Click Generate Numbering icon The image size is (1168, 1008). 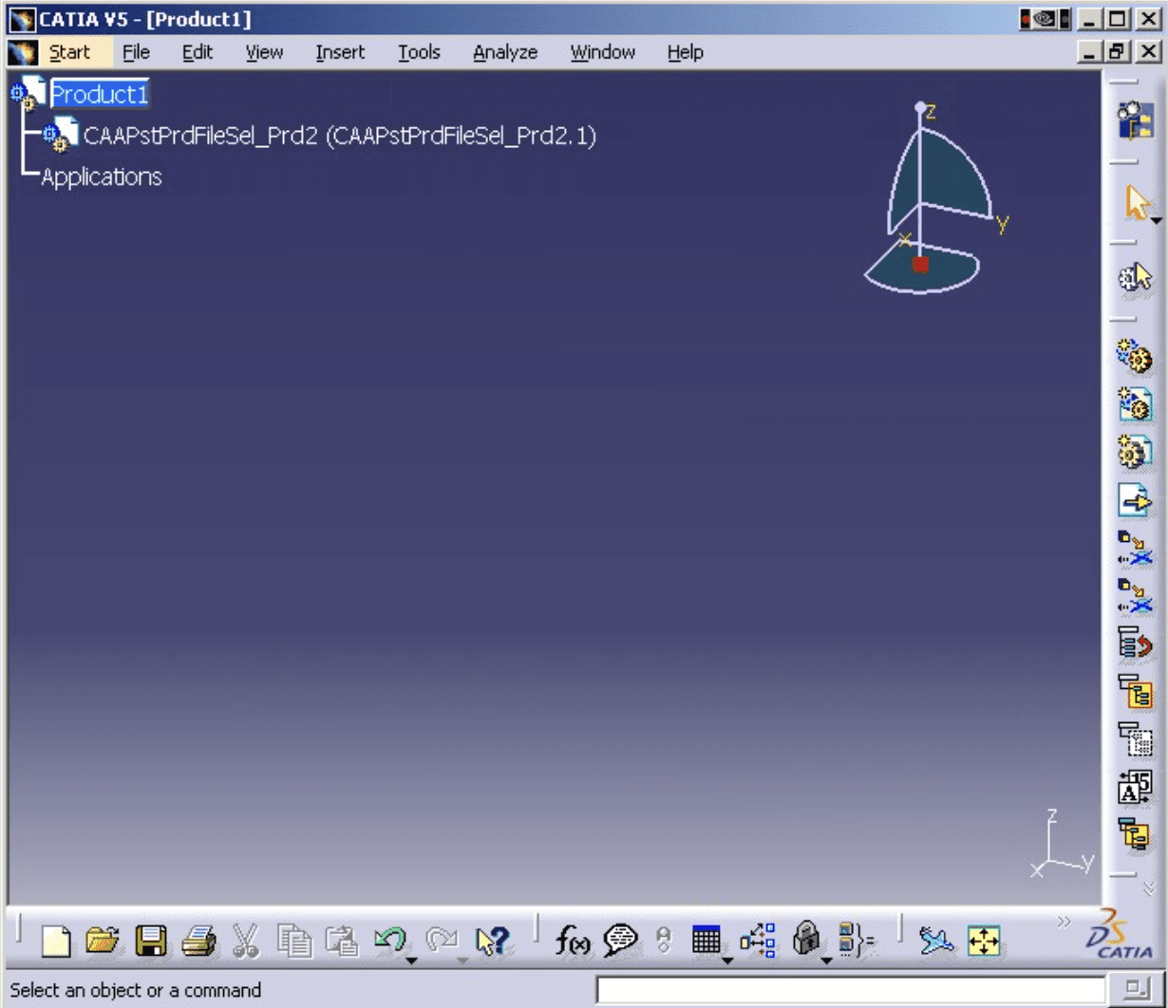(1135, 788)
